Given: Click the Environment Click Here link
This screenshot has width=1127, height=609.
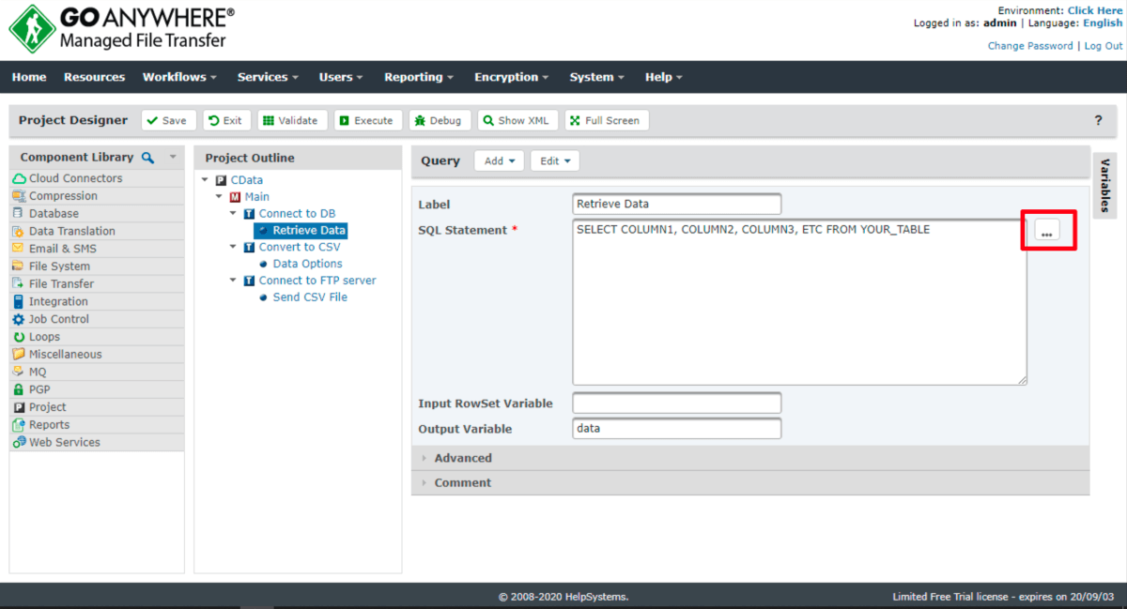Looking at the screenshot, I should [1095, 10].
